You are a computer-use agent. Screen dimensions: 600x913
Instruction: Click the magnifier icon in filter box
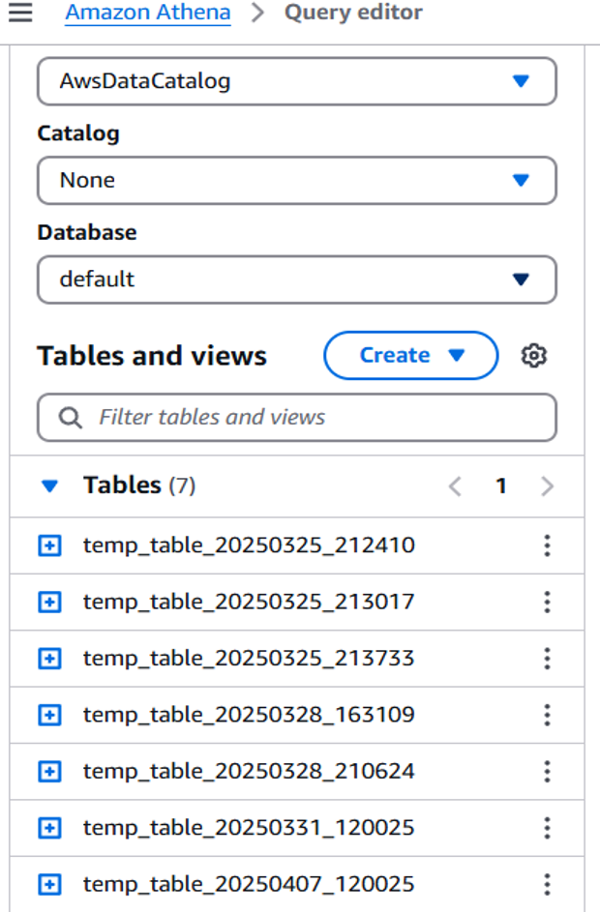click(x=69, y=417)
